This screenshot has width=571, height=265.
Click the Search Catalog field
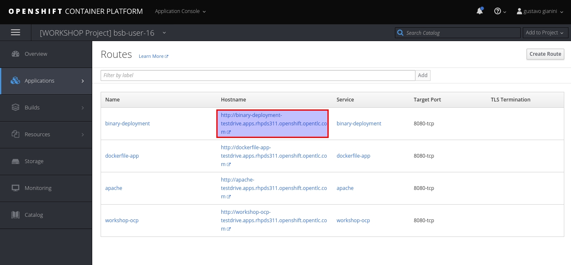461,33
